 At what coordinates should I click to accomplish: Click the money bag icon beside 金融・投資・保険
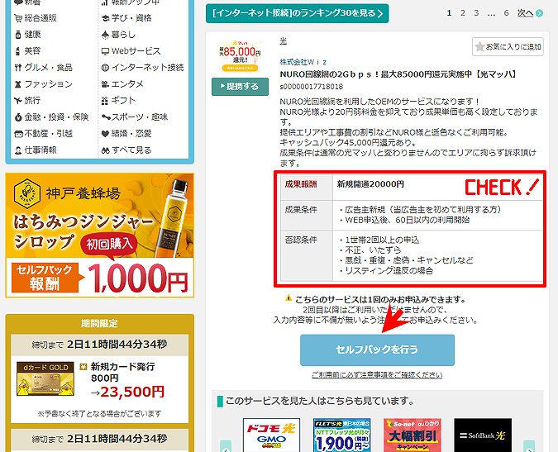click(x=18, y=117)
